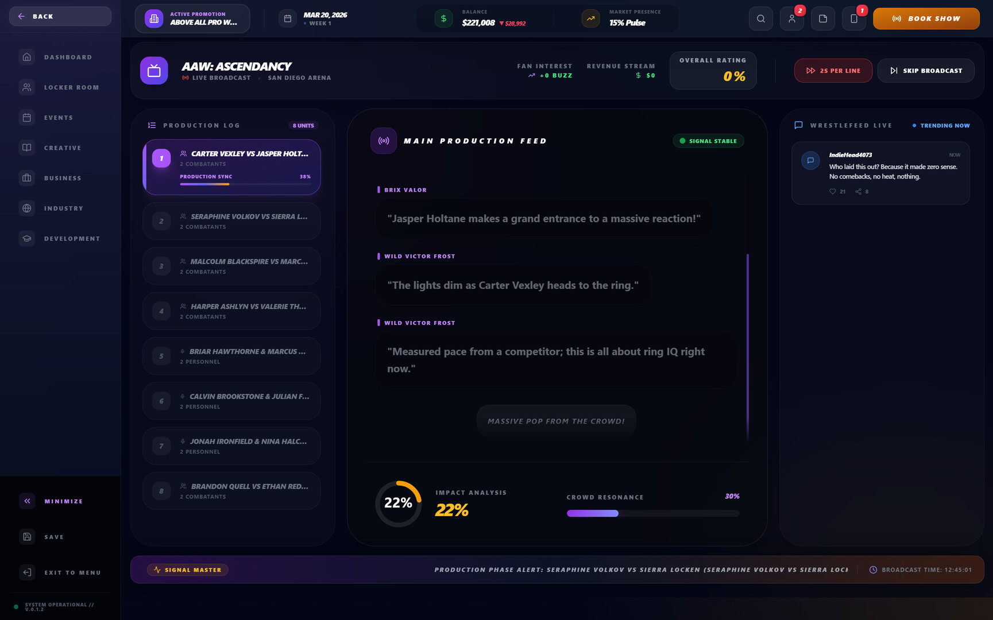Toggle 25 per line speed
This screenshot has height=620, width=993.
coord(833,71)
